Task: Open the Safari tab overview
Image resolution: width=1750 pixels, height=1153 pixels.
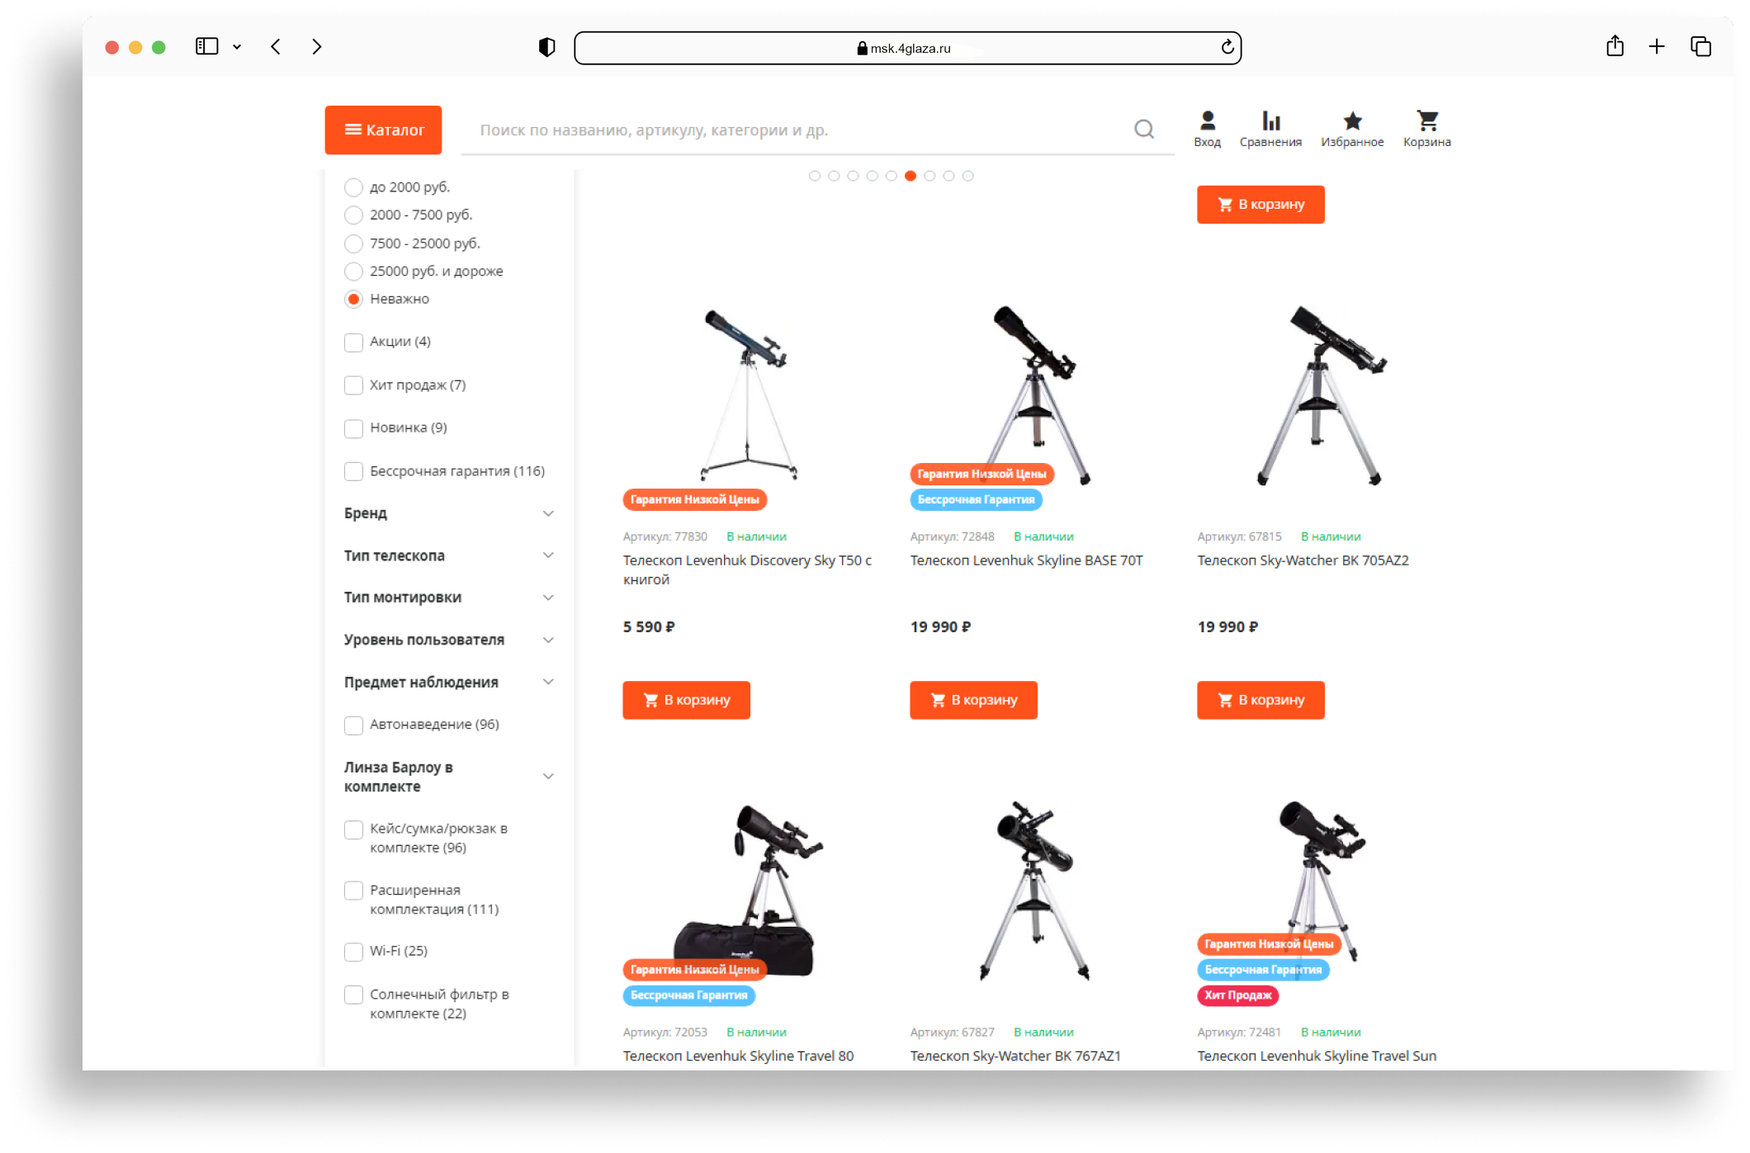Action: pyautogui.click(x=1700, y=46)
